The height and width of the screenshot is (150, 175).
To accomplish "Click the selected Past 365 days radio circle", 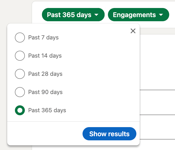I will pyautogui.click(x=20, y=110).
